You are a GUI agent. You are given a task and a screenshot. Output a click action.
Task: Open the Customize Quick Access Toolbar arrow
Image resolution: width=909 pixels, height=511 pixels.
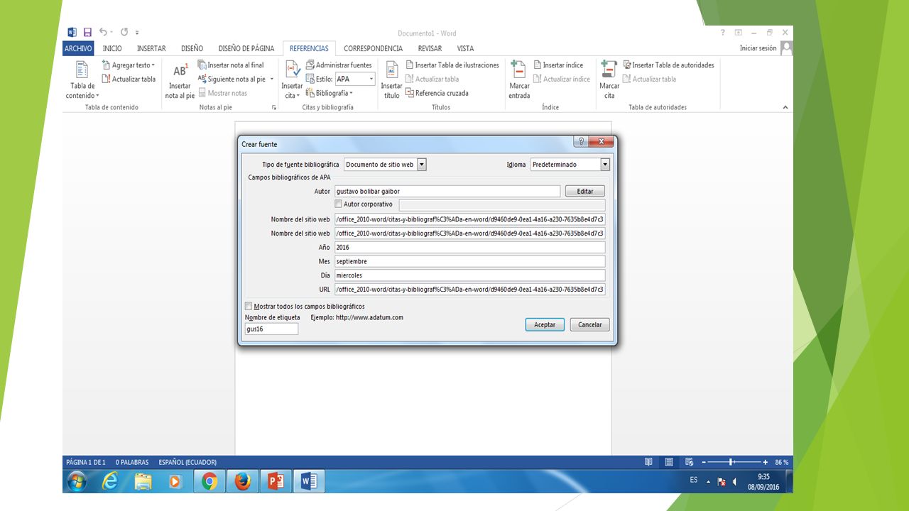pos(137,33)
